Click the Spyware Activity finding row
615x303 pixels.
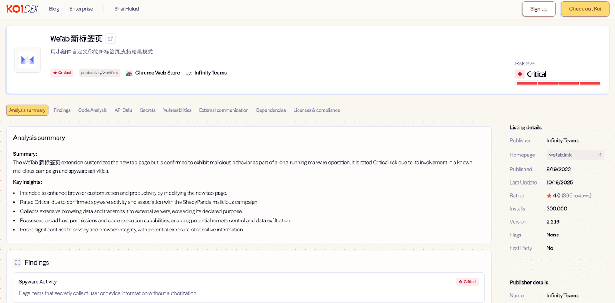(x=249, y=287)
